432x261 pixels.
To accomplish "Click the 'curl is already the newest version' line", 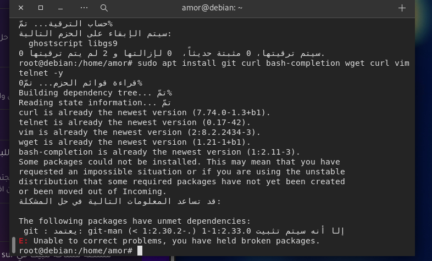I will pos(145,112).
